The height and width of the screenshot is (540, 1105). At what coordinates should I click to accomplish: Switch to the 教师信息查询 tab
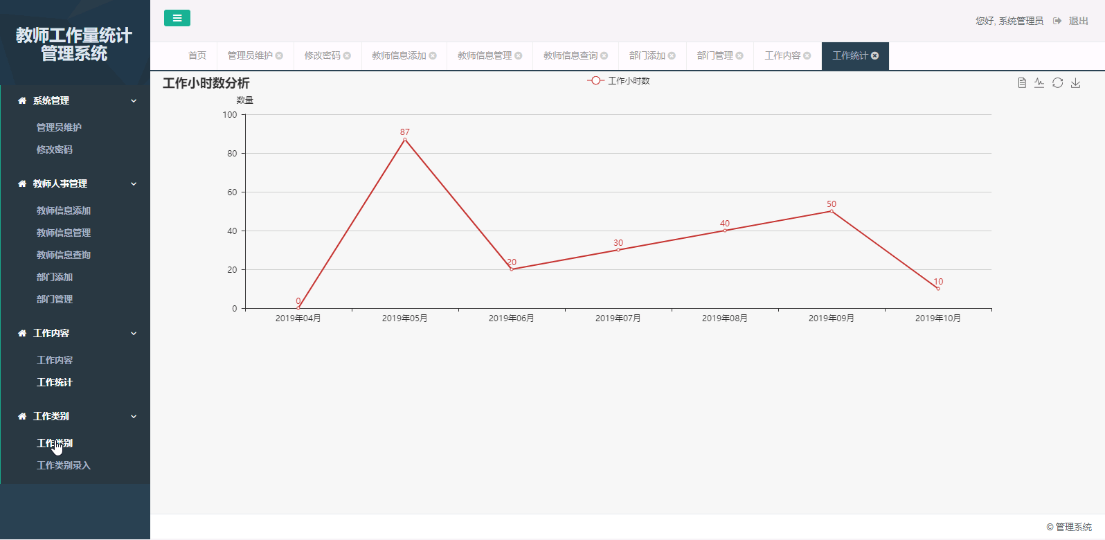pos(571,55)
